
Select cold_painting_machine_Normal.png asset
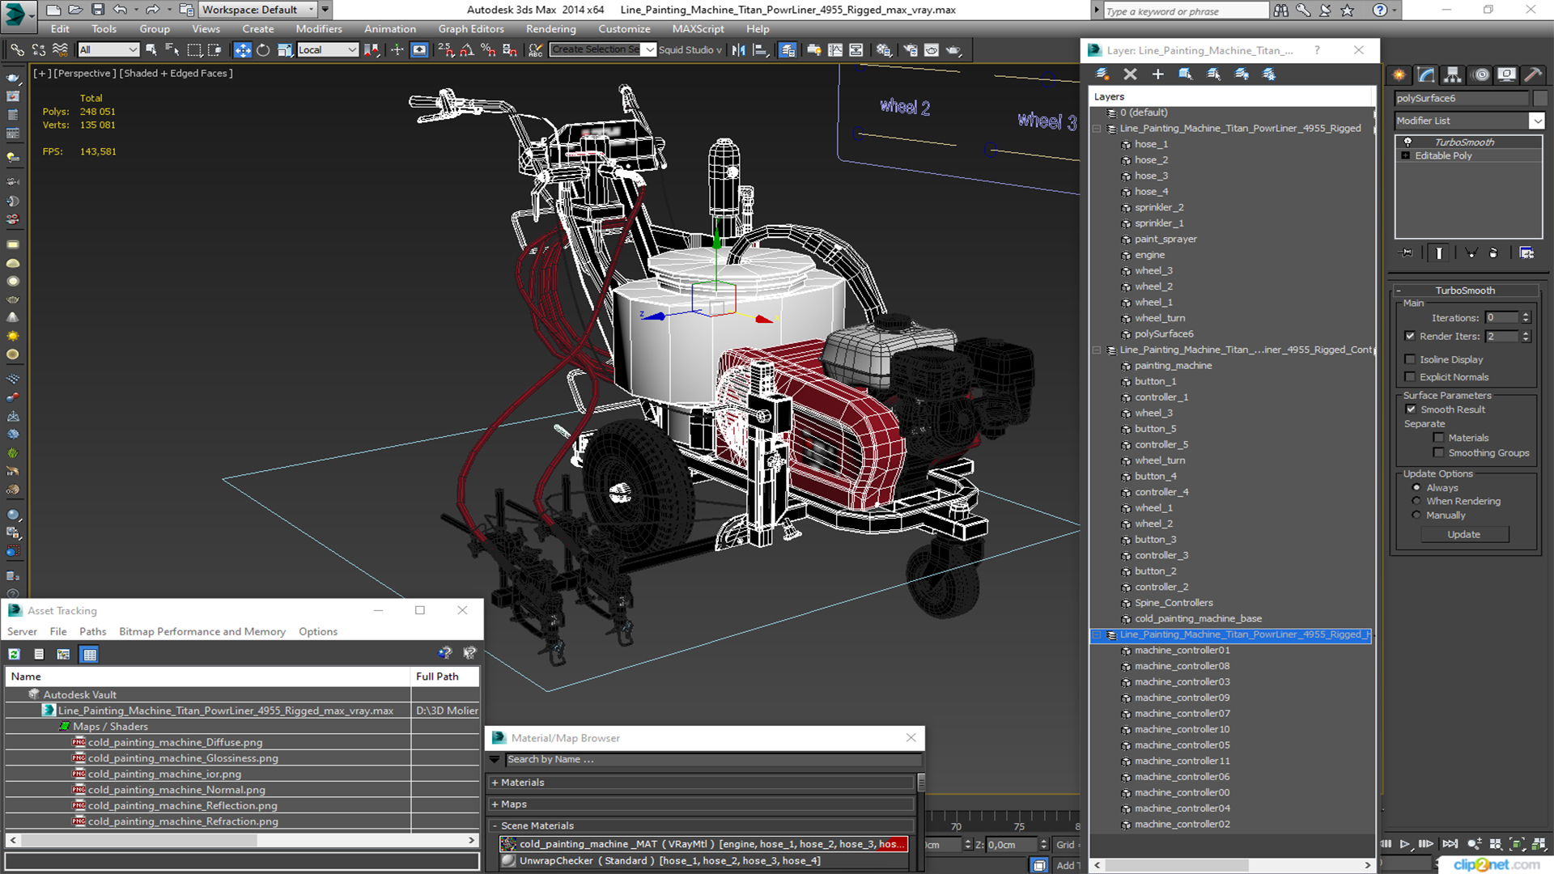point(176,790)
